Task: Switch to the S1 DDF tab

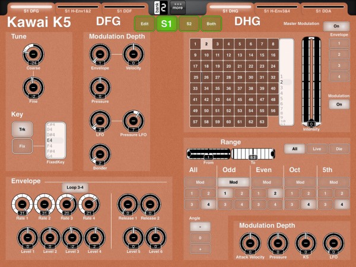Action: 124,9
